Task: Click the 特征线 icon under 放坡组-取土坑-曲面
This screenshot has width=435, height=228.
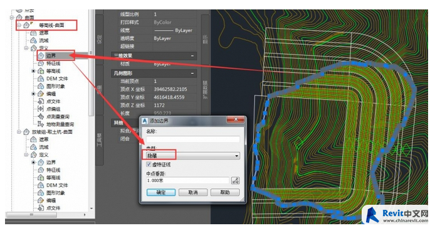Action: [41, 170]
